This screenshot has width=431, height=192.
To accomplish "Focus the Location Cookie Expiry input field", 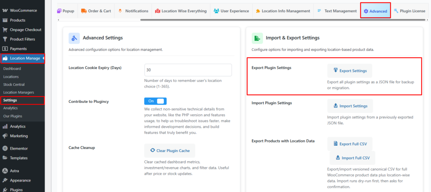I will (188, 70).
